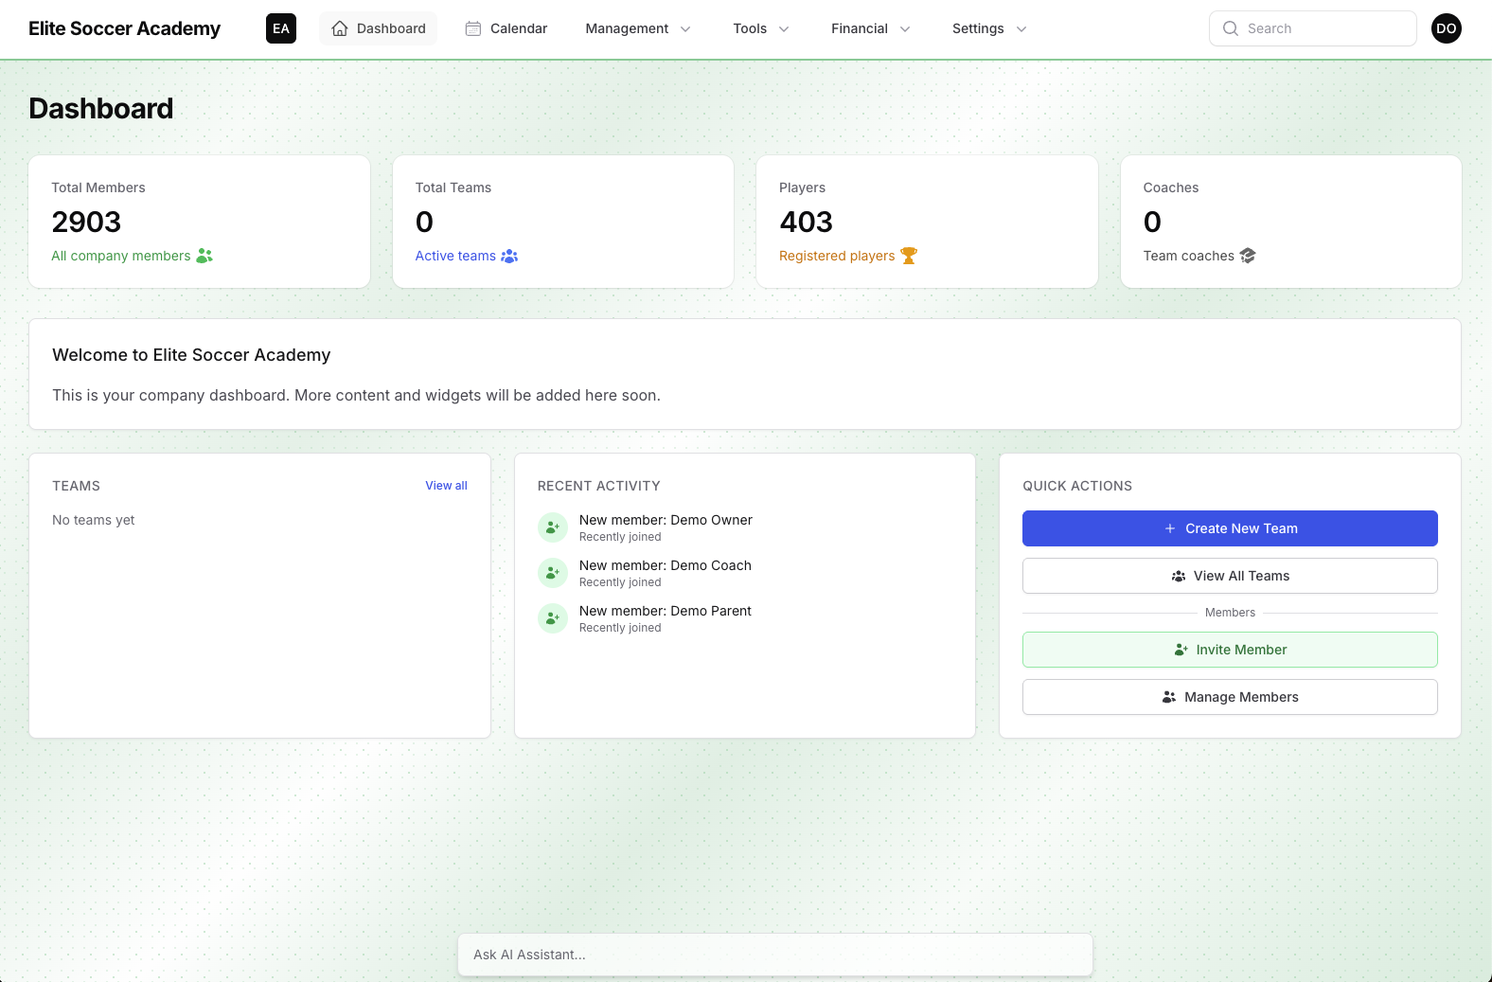The width and height of the screenshot is (1492, 982).
Task: Go to the Dashboard nav tab
Action: pyautogui.click(x=379, y=28)
